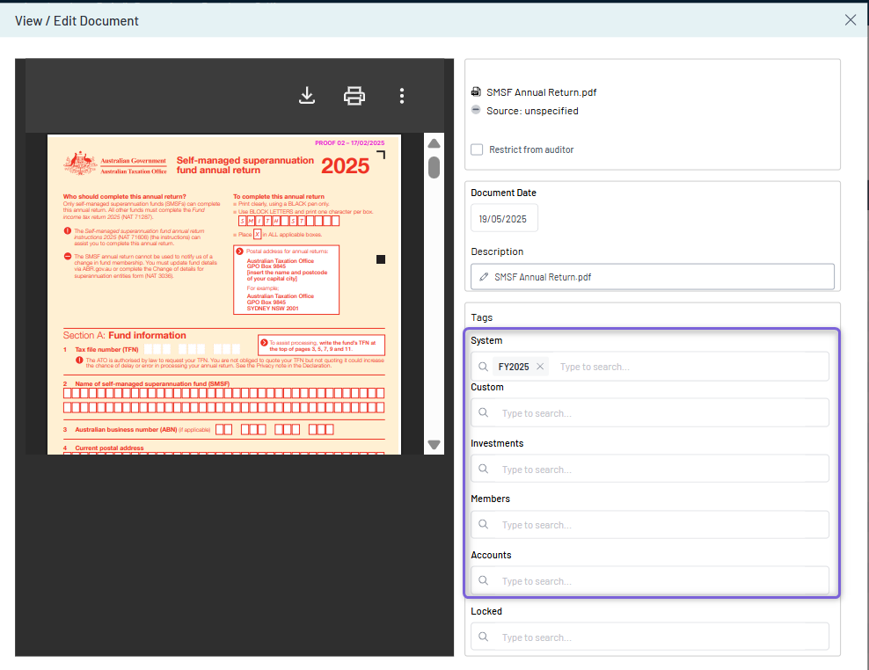Open the Document Date field 19/05/2025
The width and height of the screenshot is (869, 670).
click(504, 218)
